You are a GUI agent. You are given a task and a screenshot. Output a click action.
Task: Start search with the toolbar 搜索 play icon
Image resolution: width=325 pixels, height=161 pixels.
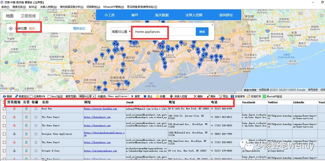(x=132, y=96)
